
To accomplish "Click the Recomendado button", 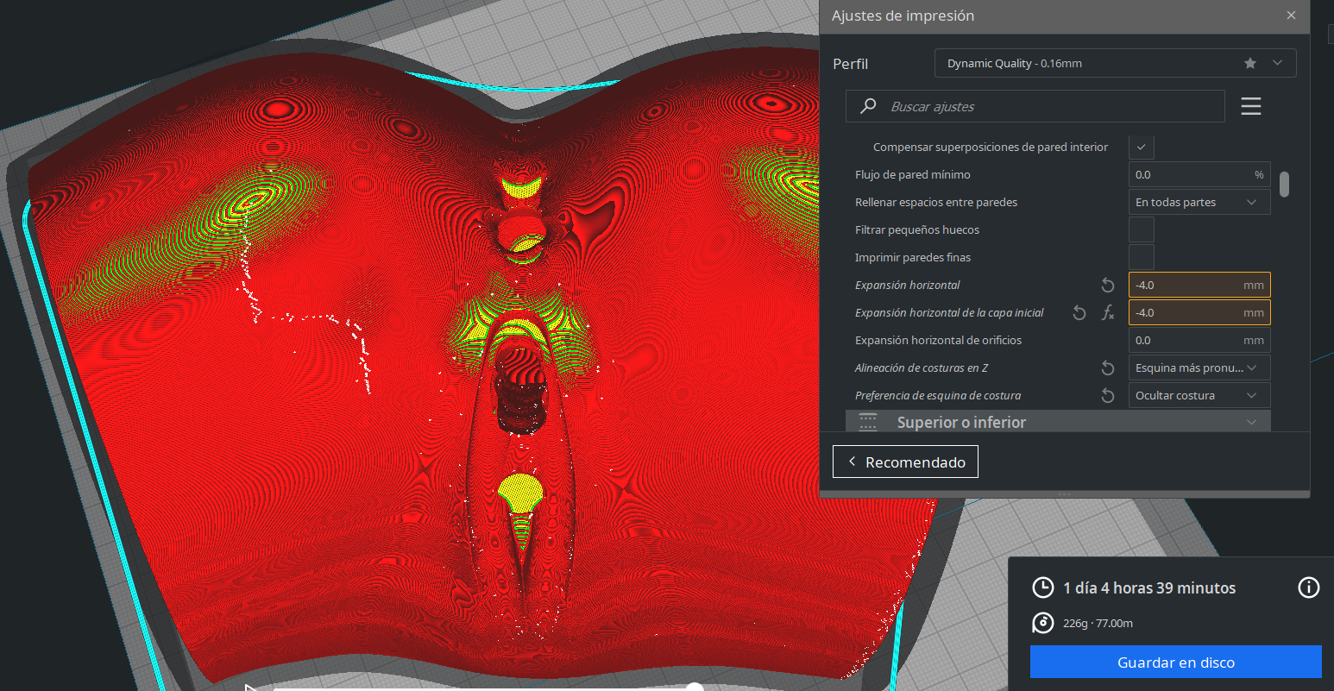I will click(905, 462).
